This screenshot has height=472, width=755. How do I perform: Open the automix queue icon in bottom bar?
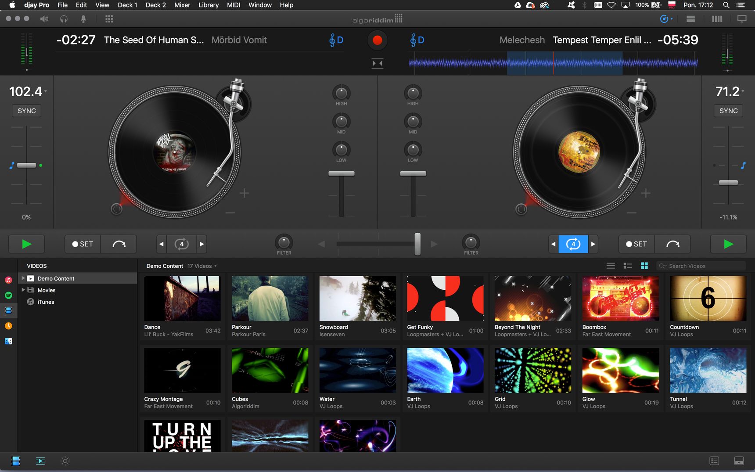[40, 461]
